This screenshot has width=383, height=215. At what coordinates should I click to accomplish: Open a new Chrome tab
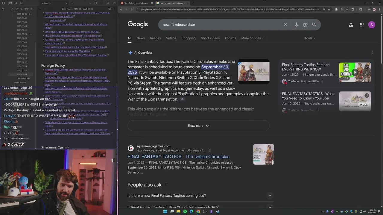(x=193, y=3)
